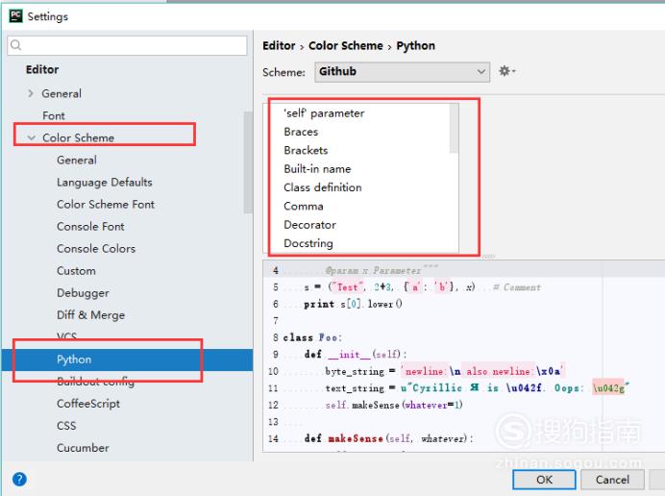This screenshot has width=665, height=496.
Task: Open Language Defaults color settings
Action: [105, 183]
